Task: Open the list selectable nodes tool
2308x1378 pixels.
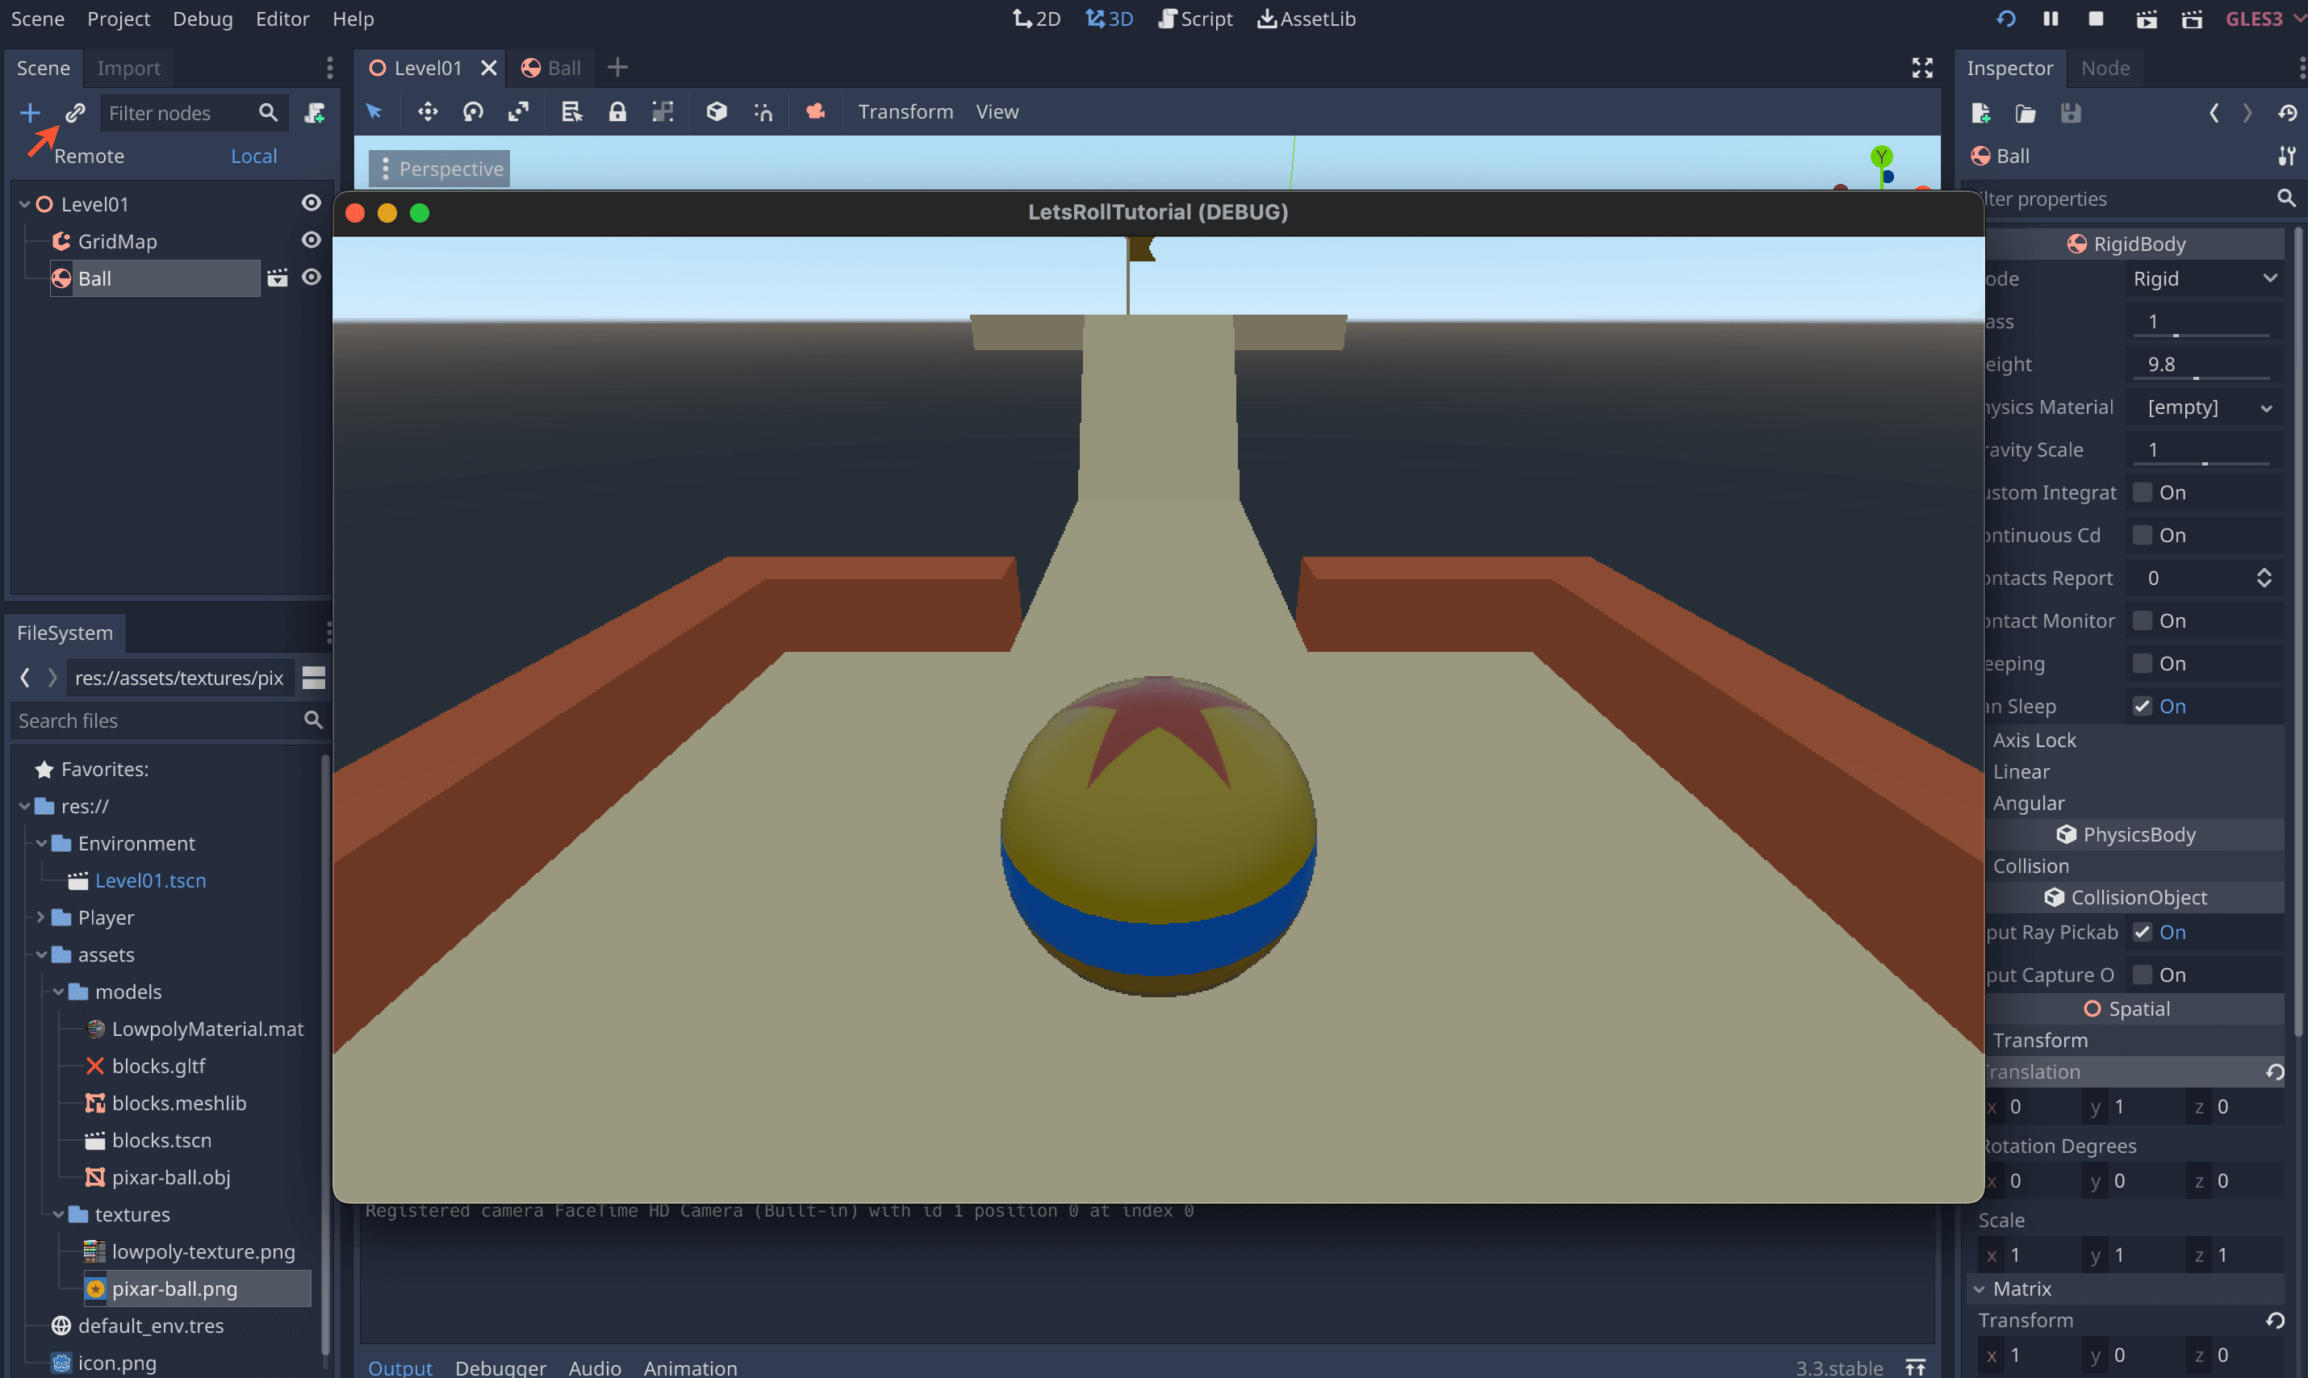Action: point(571,111)
